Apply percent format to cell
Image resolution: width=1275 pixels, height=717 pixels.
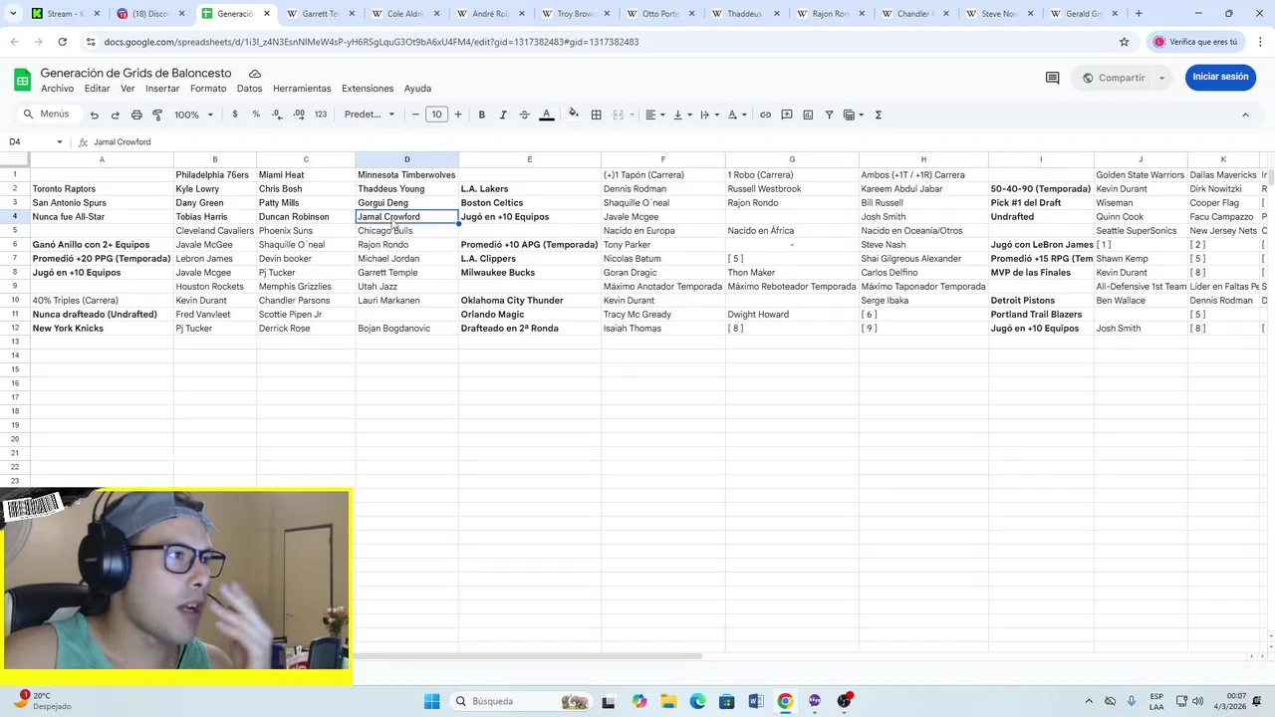pyautogui.click(x=256, y=115)
